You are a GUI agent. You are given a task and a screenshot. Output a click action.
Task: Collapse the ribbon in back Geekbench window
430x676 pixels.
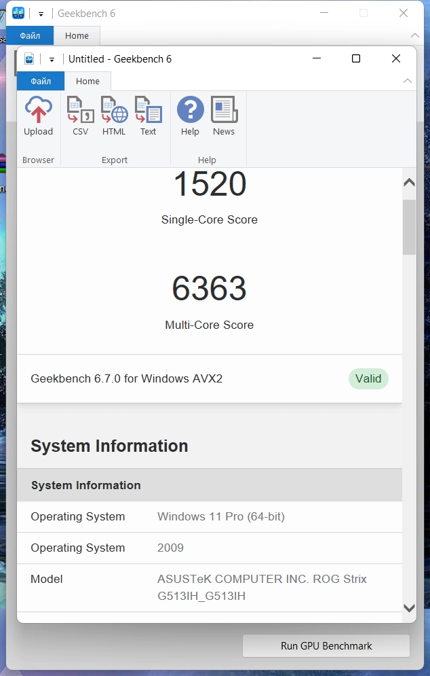(x=415, y=35)
